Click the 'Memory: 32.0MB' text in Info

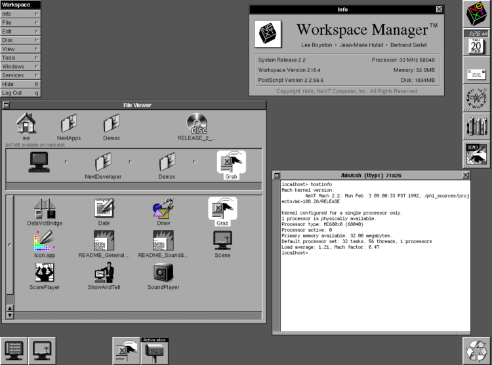pyautogui.click(x=414, y=70)
